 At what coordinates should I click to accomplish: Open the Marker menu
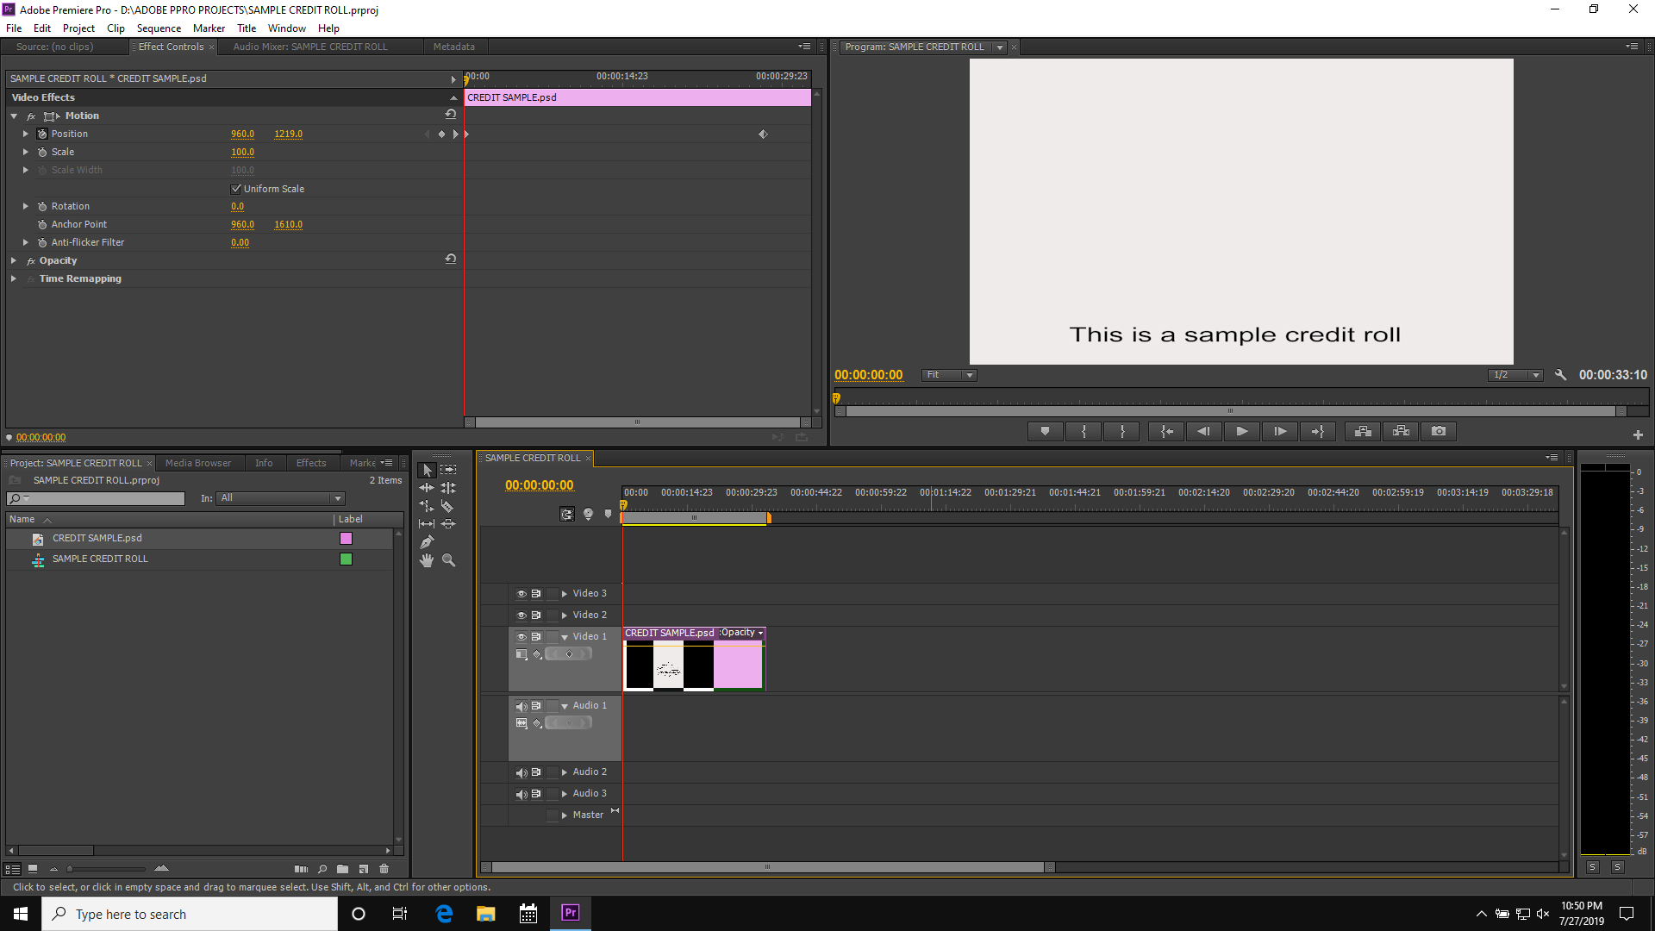click(209, 28)
